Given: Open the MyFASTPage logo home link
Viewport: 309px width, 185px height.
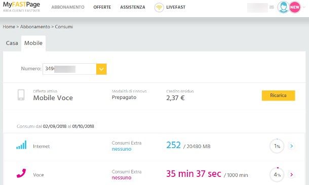Looking at the screenshot, I should click(x=21, y=7).
